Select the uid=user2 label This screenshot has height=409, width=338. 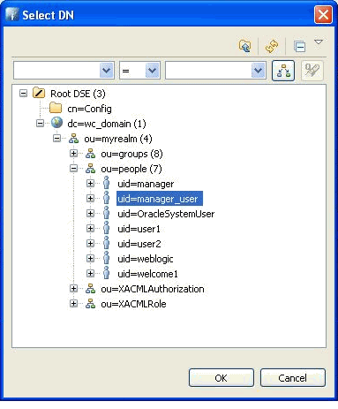(139, 244)
